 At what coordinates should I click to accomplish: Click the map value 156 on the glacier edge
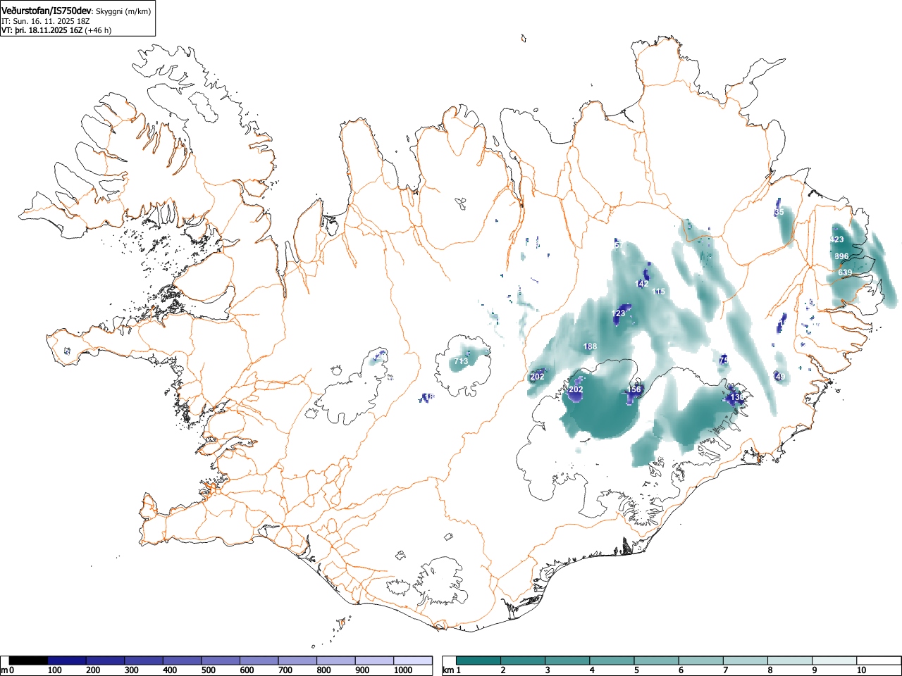tap(634, 389)
